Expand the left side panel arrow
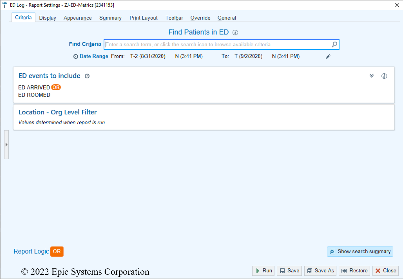 coord(7,145)
